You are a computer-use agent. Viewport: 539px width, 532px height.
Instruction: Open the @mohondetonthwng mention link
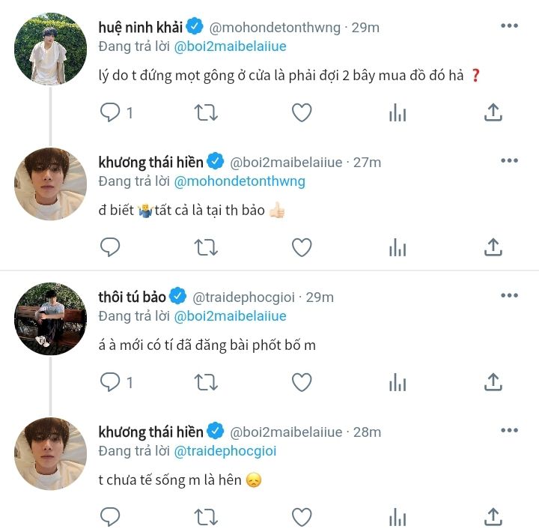click(240, 181)
